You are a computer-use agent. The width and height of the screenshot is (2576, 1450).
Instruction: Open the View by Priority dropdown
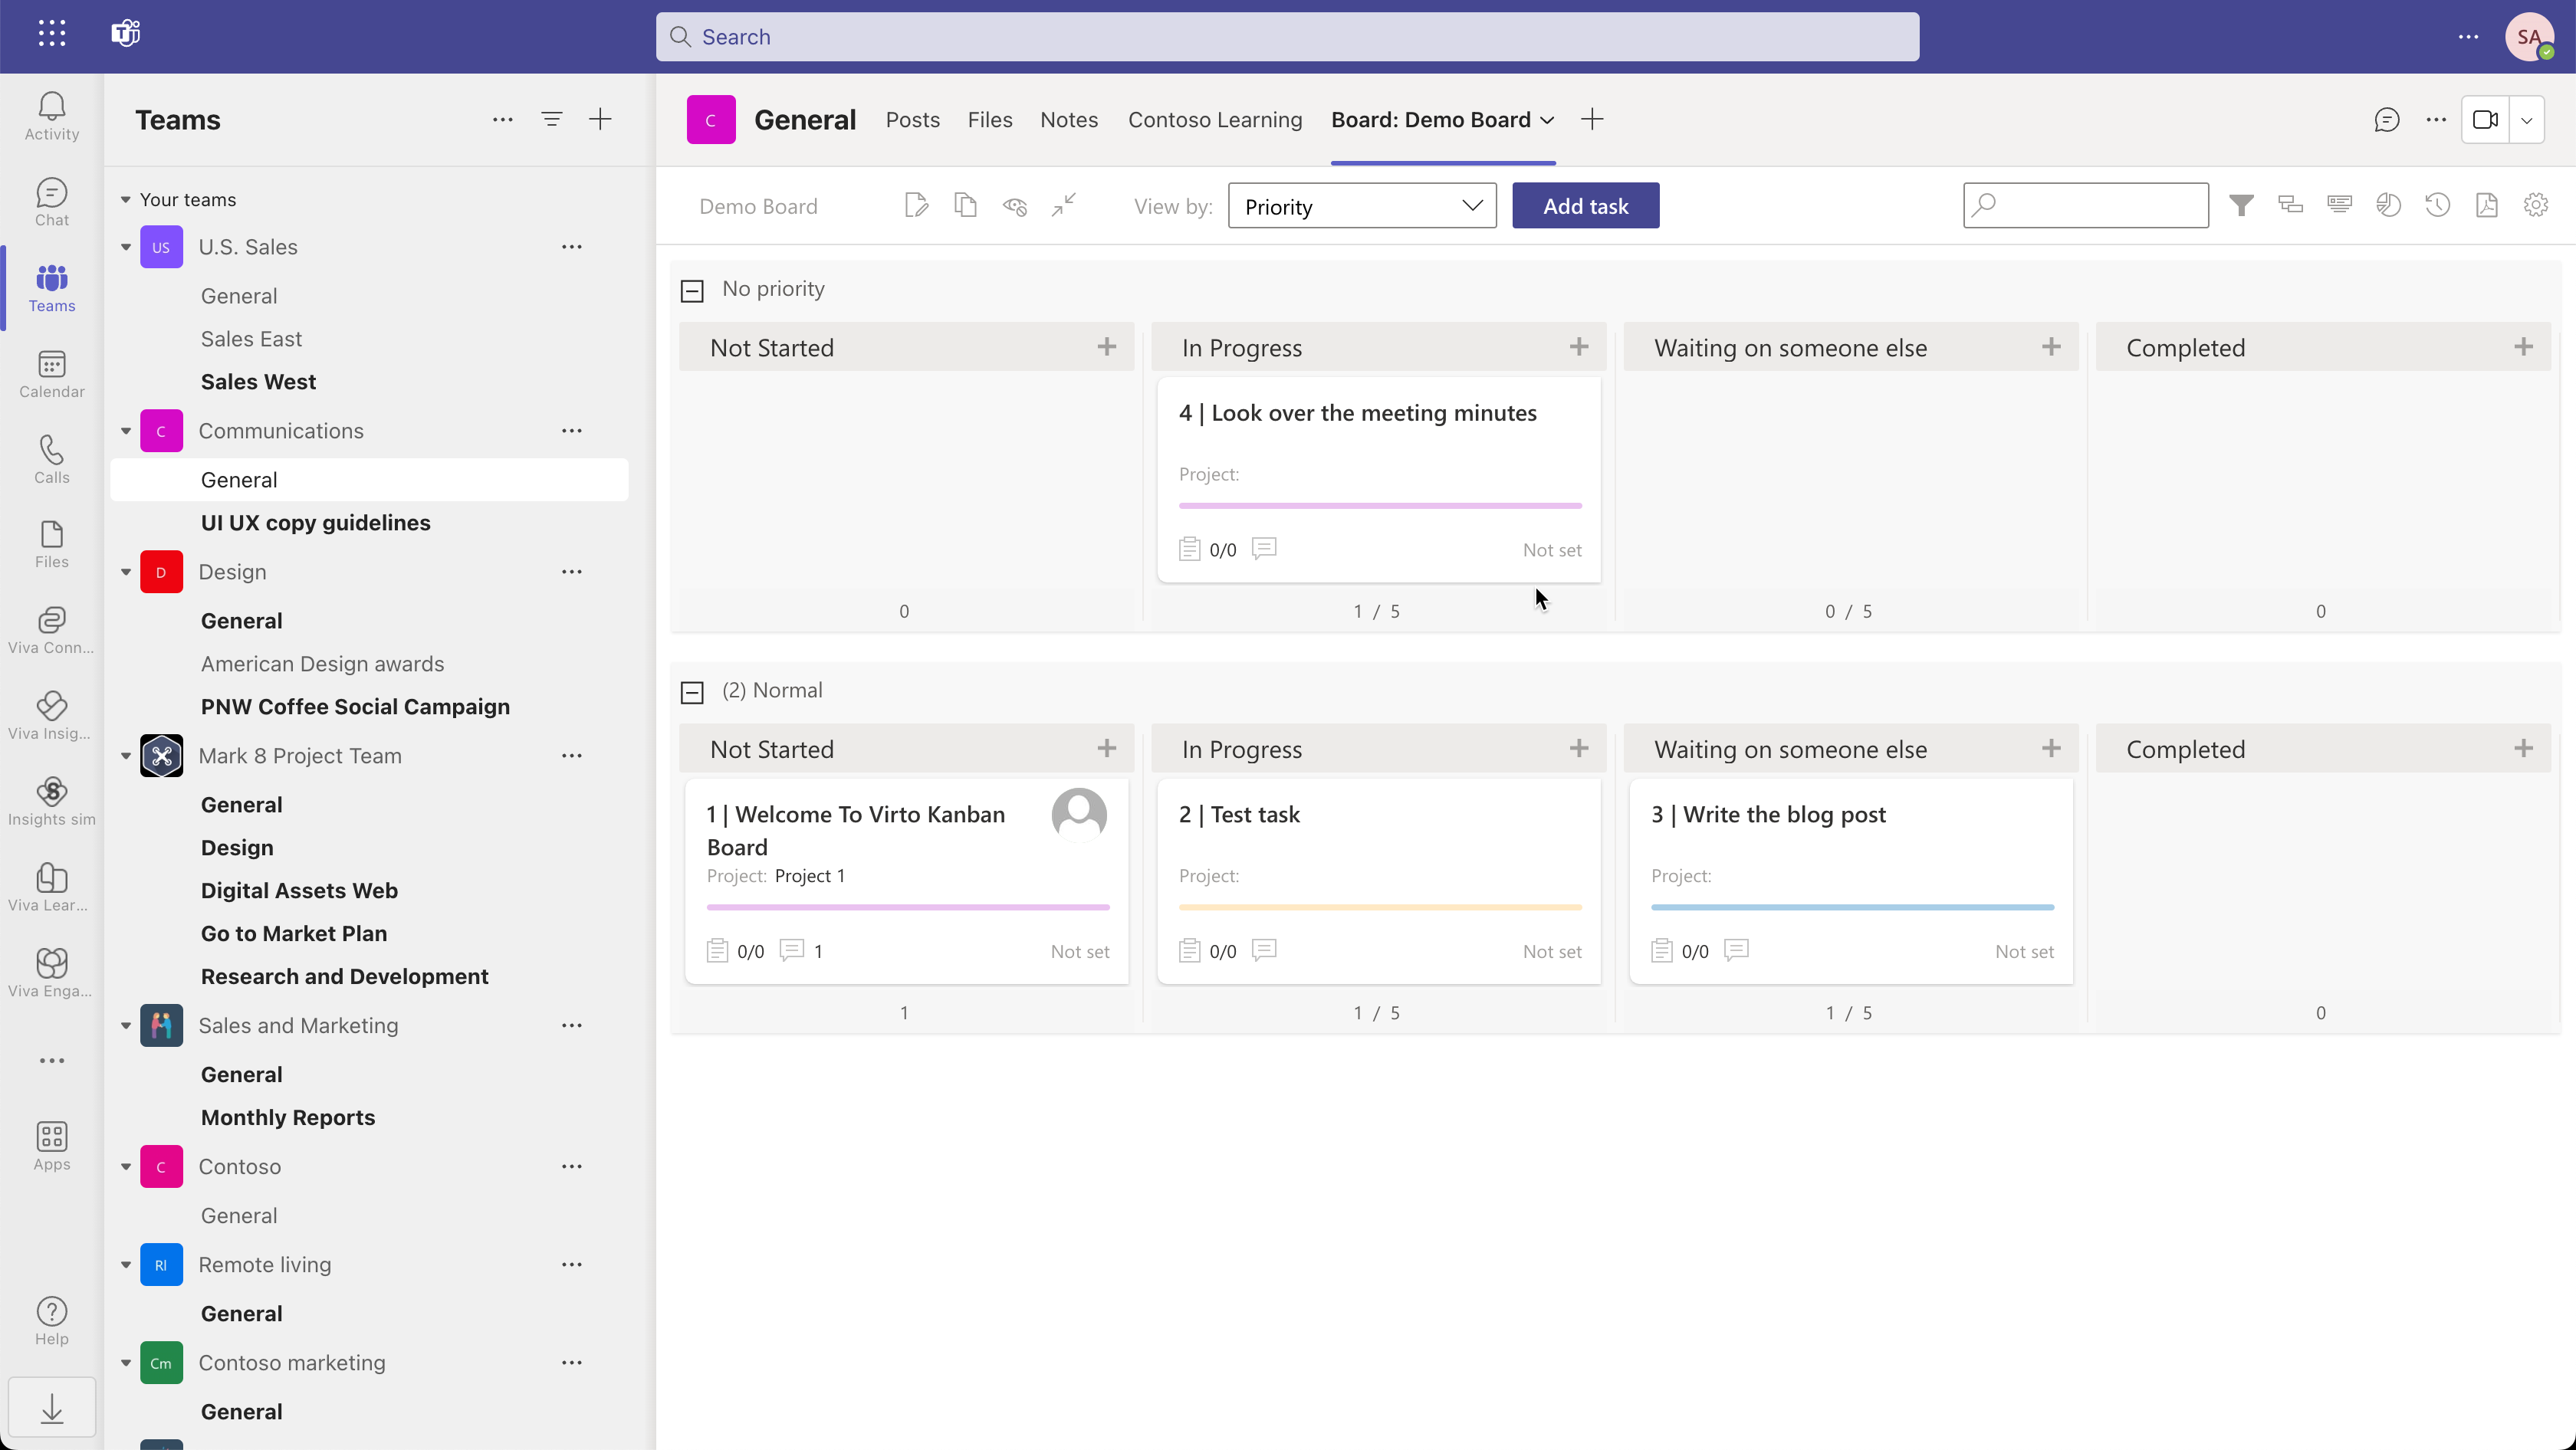pos(1362,206)
